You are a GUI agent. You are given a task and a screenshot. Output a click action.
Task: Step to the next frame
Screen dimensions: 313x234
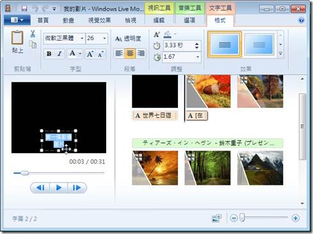[77, 187]
